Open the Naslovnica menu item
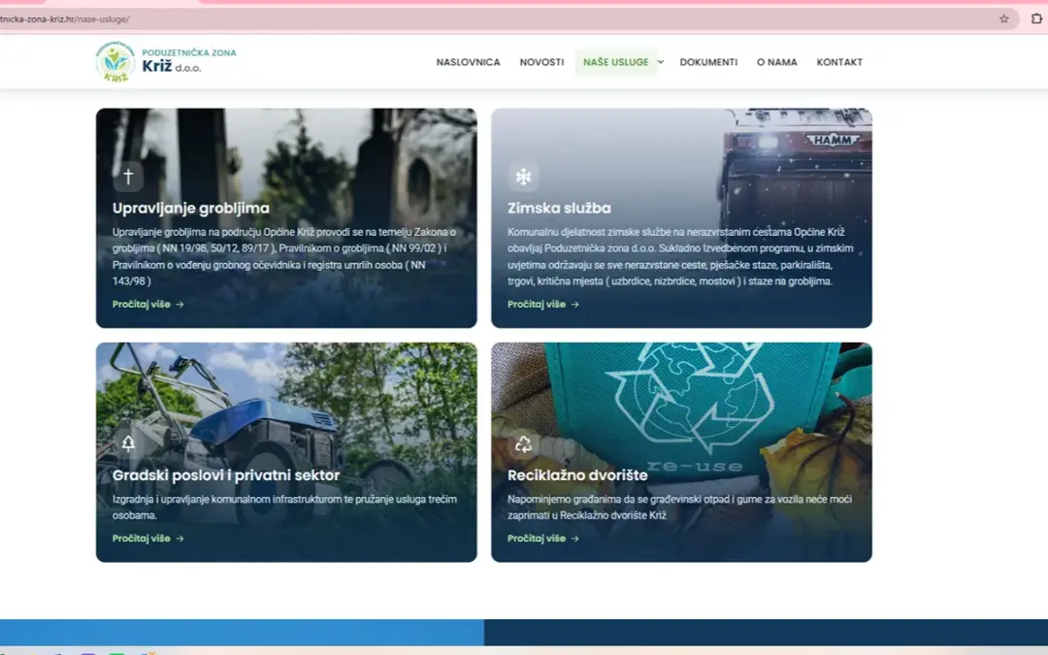 point(468,62)
